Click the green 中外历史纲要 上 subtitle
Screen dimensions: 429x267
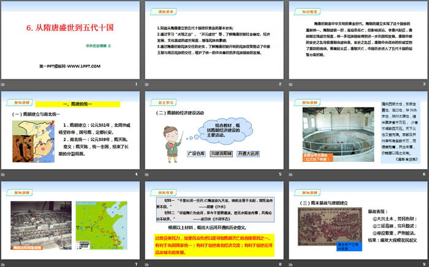pyautogui.click(x=99, y=46)
